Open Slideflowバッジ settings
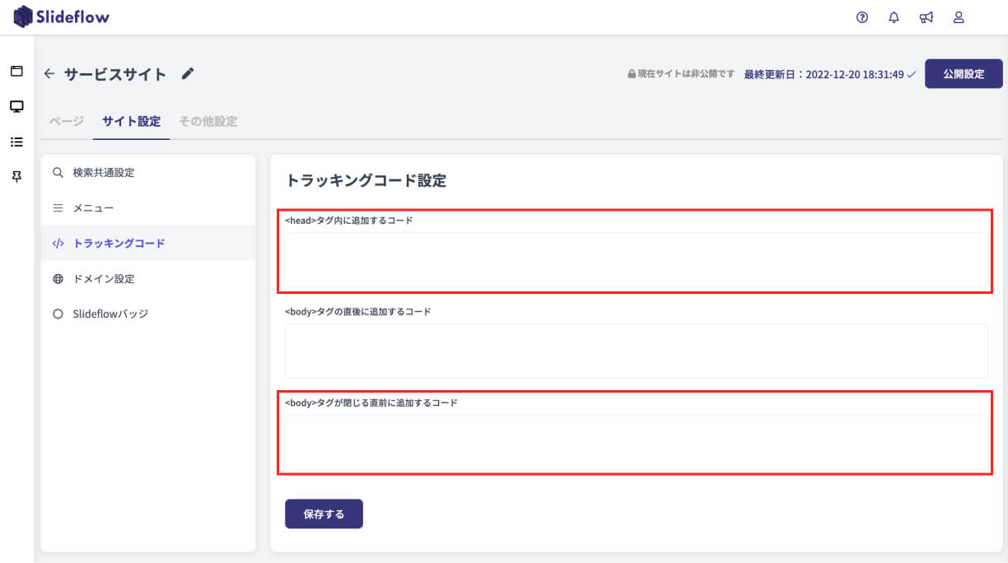This screenshot has height=563, width=1008. pos(110,314)
